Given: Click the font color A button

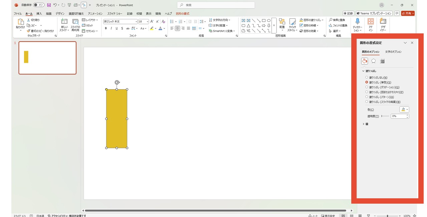Looking at the screenshot, I should (160, 28).
